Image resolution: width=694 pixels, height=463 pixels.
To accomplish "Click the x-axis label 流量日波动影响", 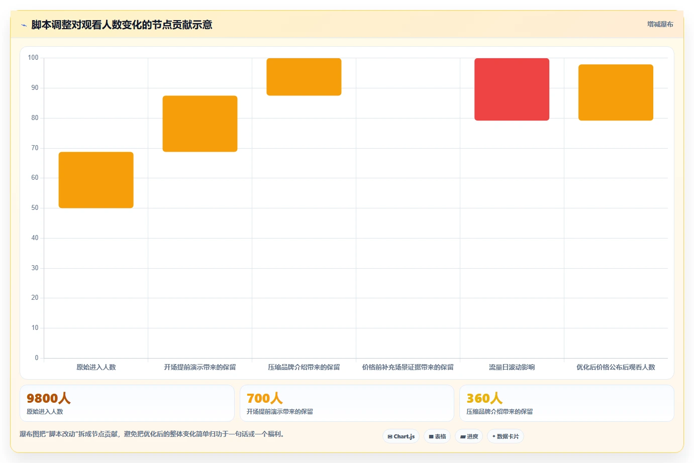I will point(512,367).
